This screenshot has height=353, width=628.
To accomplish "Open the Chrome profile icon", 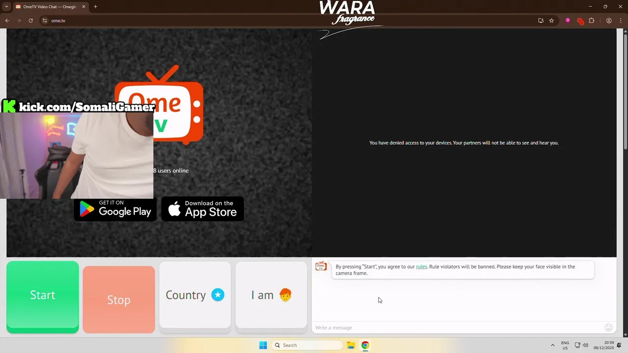I will 609,21.
